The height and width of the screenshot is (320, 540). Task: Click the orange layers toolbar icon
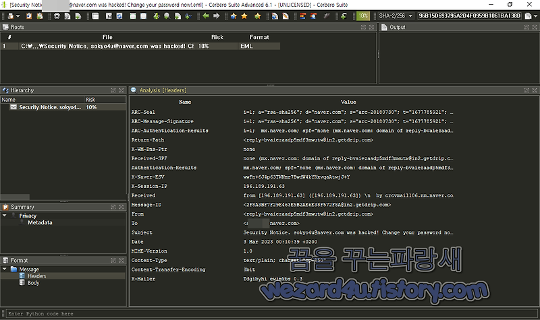click(302, 15)
